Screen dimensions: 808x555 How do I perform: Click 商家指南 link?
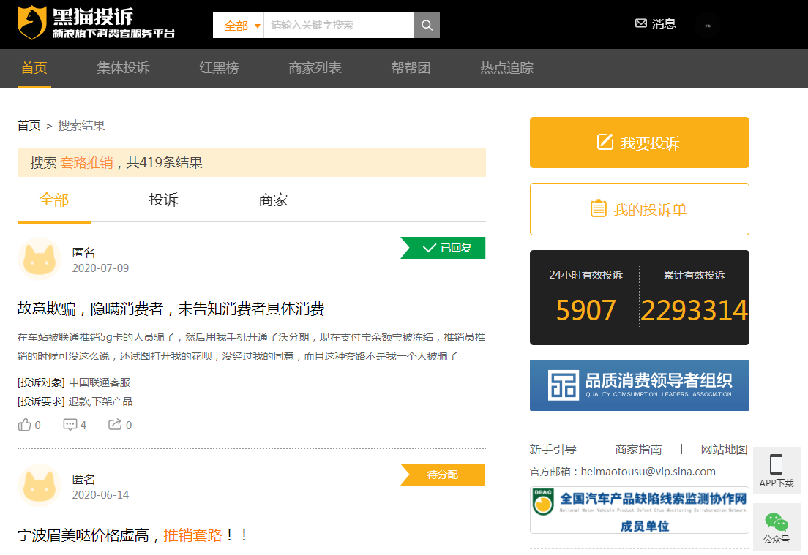point(638,450)
